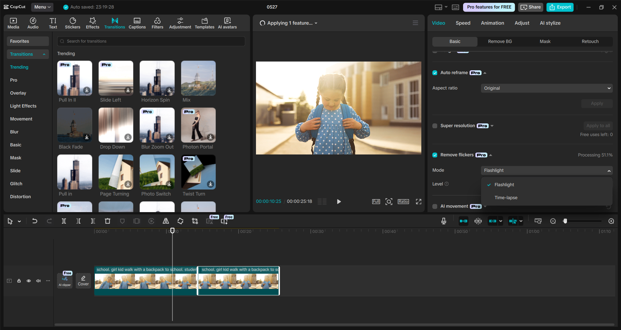Select the Split tool in timeline toolbar
This screenshot has height=330, width=621.
coord(64,221)
